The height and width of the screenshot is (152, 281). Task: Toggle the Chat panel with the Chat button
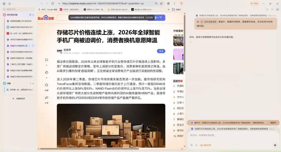pos(255,3)
